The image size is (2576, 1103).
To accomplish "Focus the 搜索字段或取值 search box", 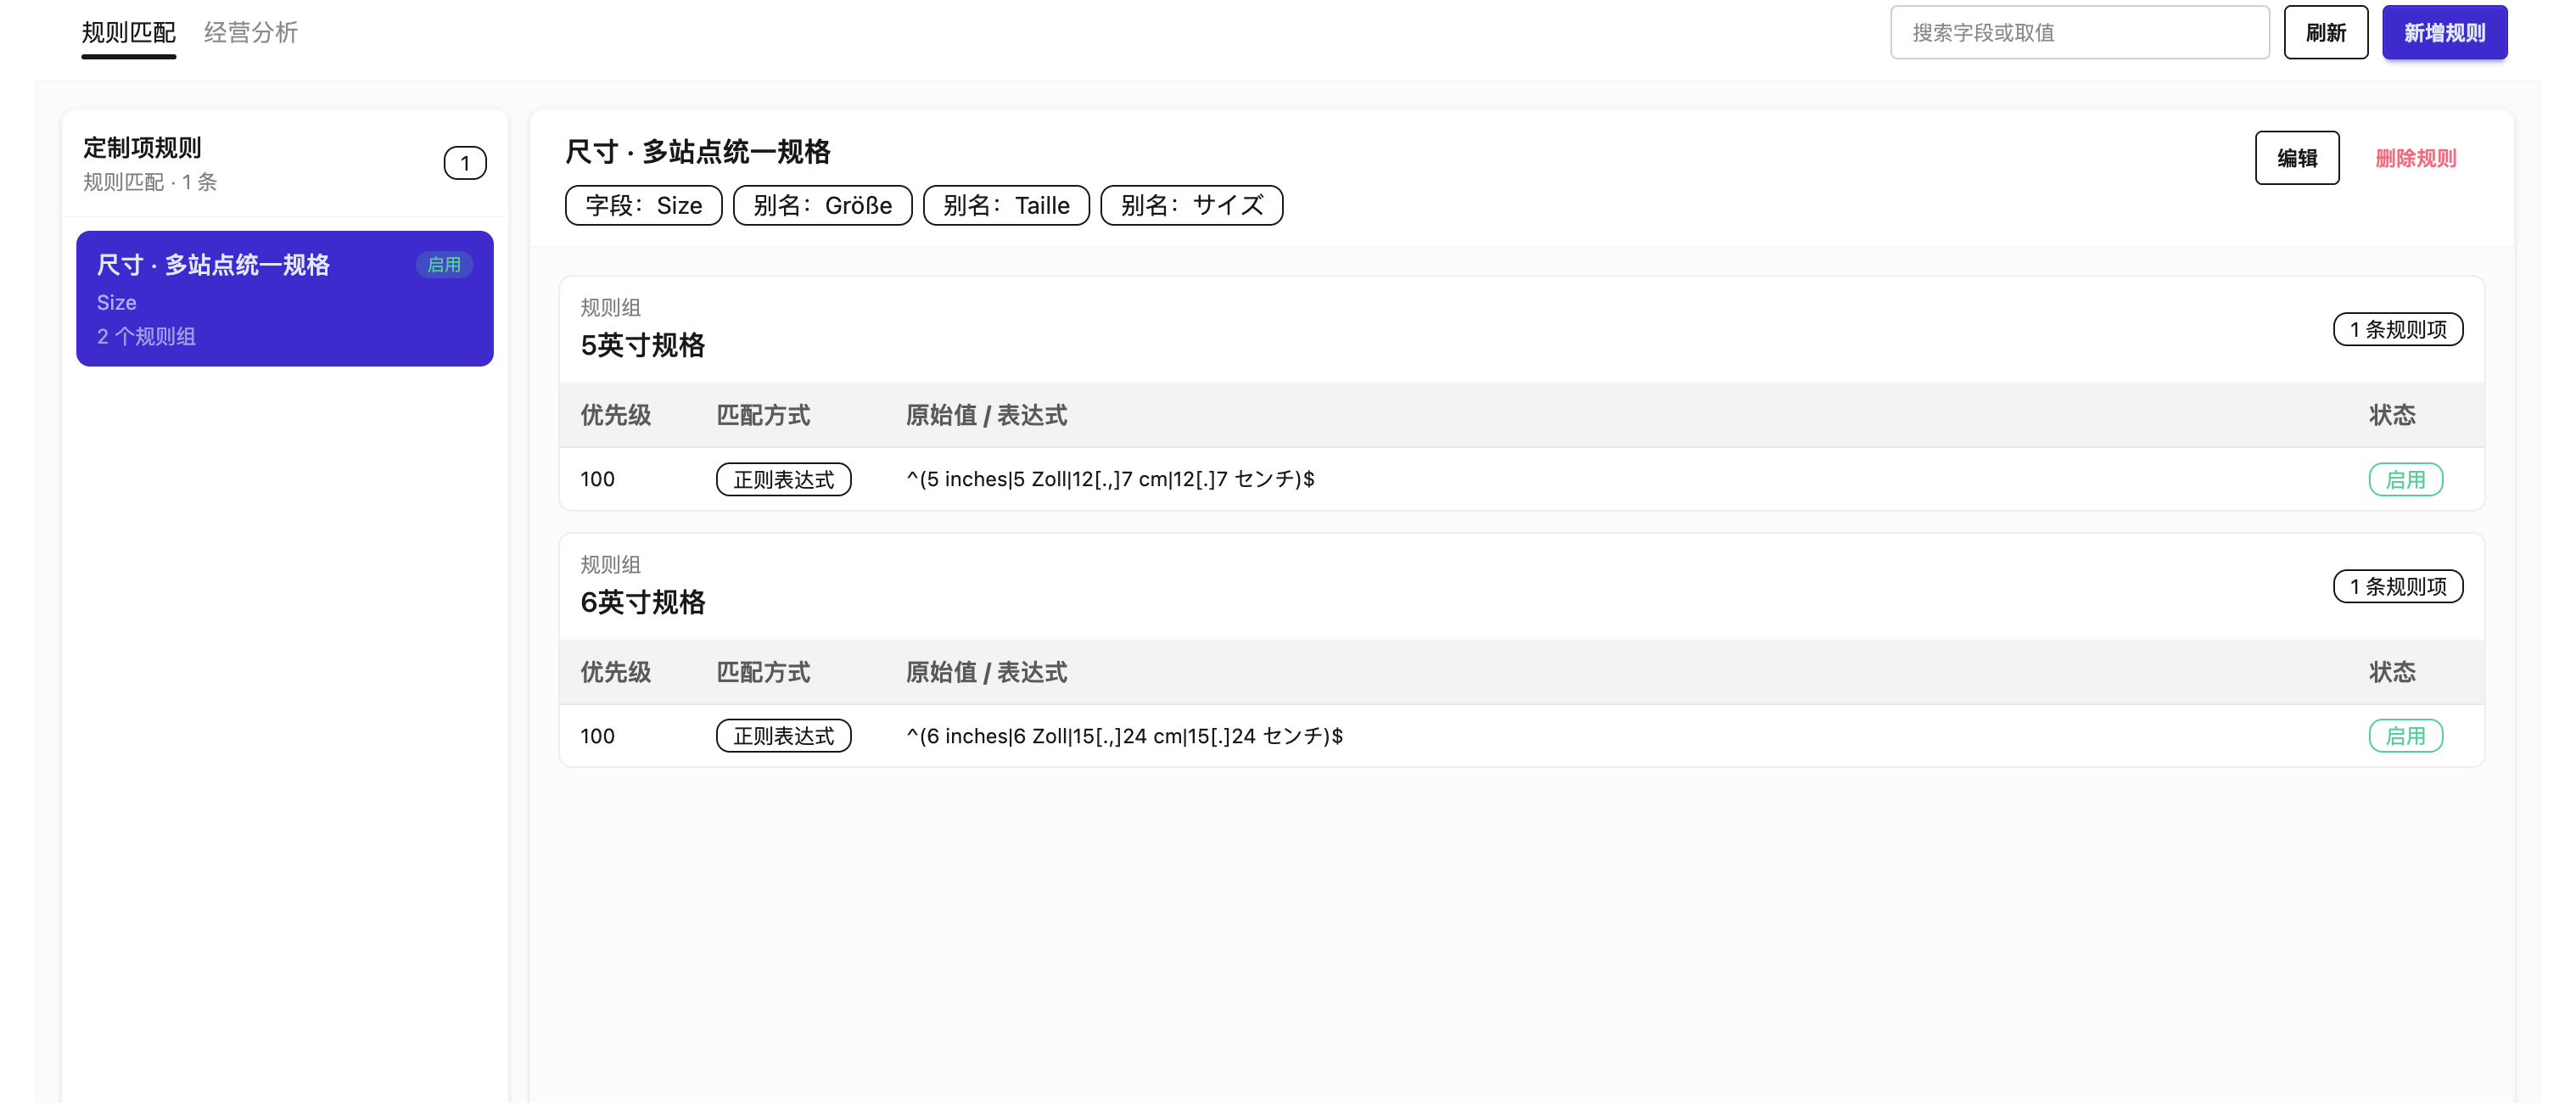I will pyautogui.click(x=2079, y=33).
